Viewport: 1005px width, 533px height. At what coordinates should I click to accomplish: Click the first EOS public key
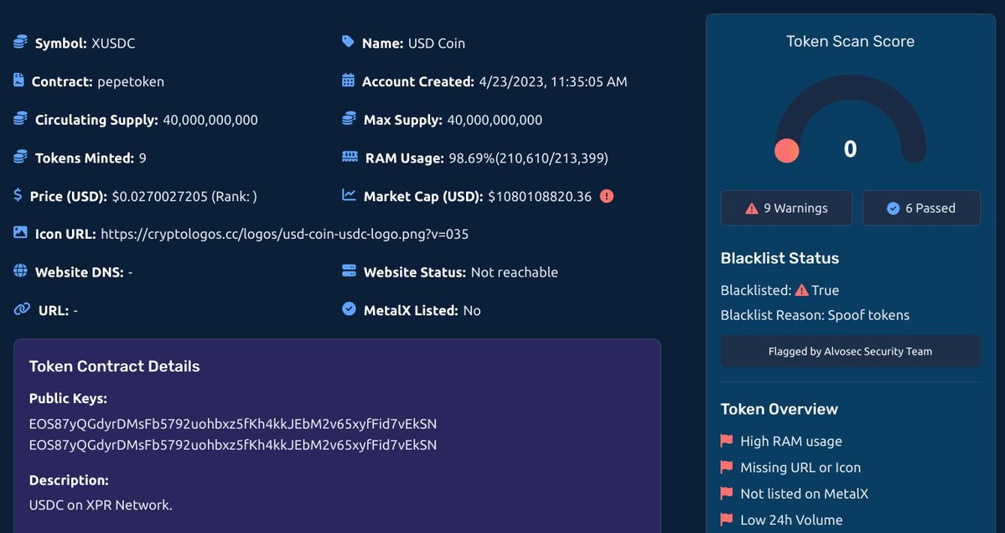[x=233, y=424]
